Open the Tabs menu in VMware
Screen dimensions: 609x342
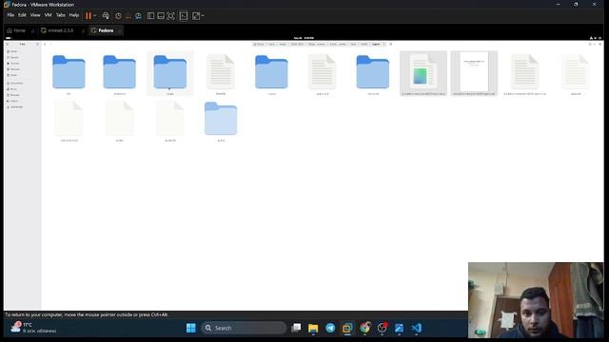61,15
